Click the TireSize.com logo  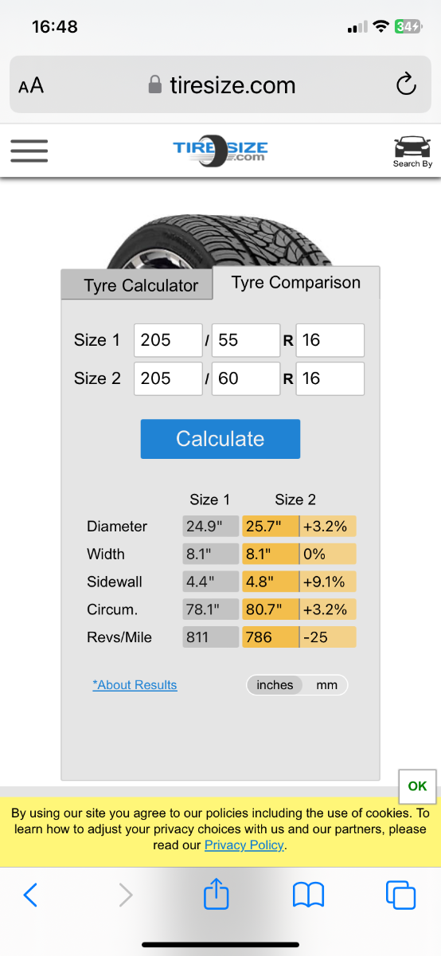coord(220,151)
